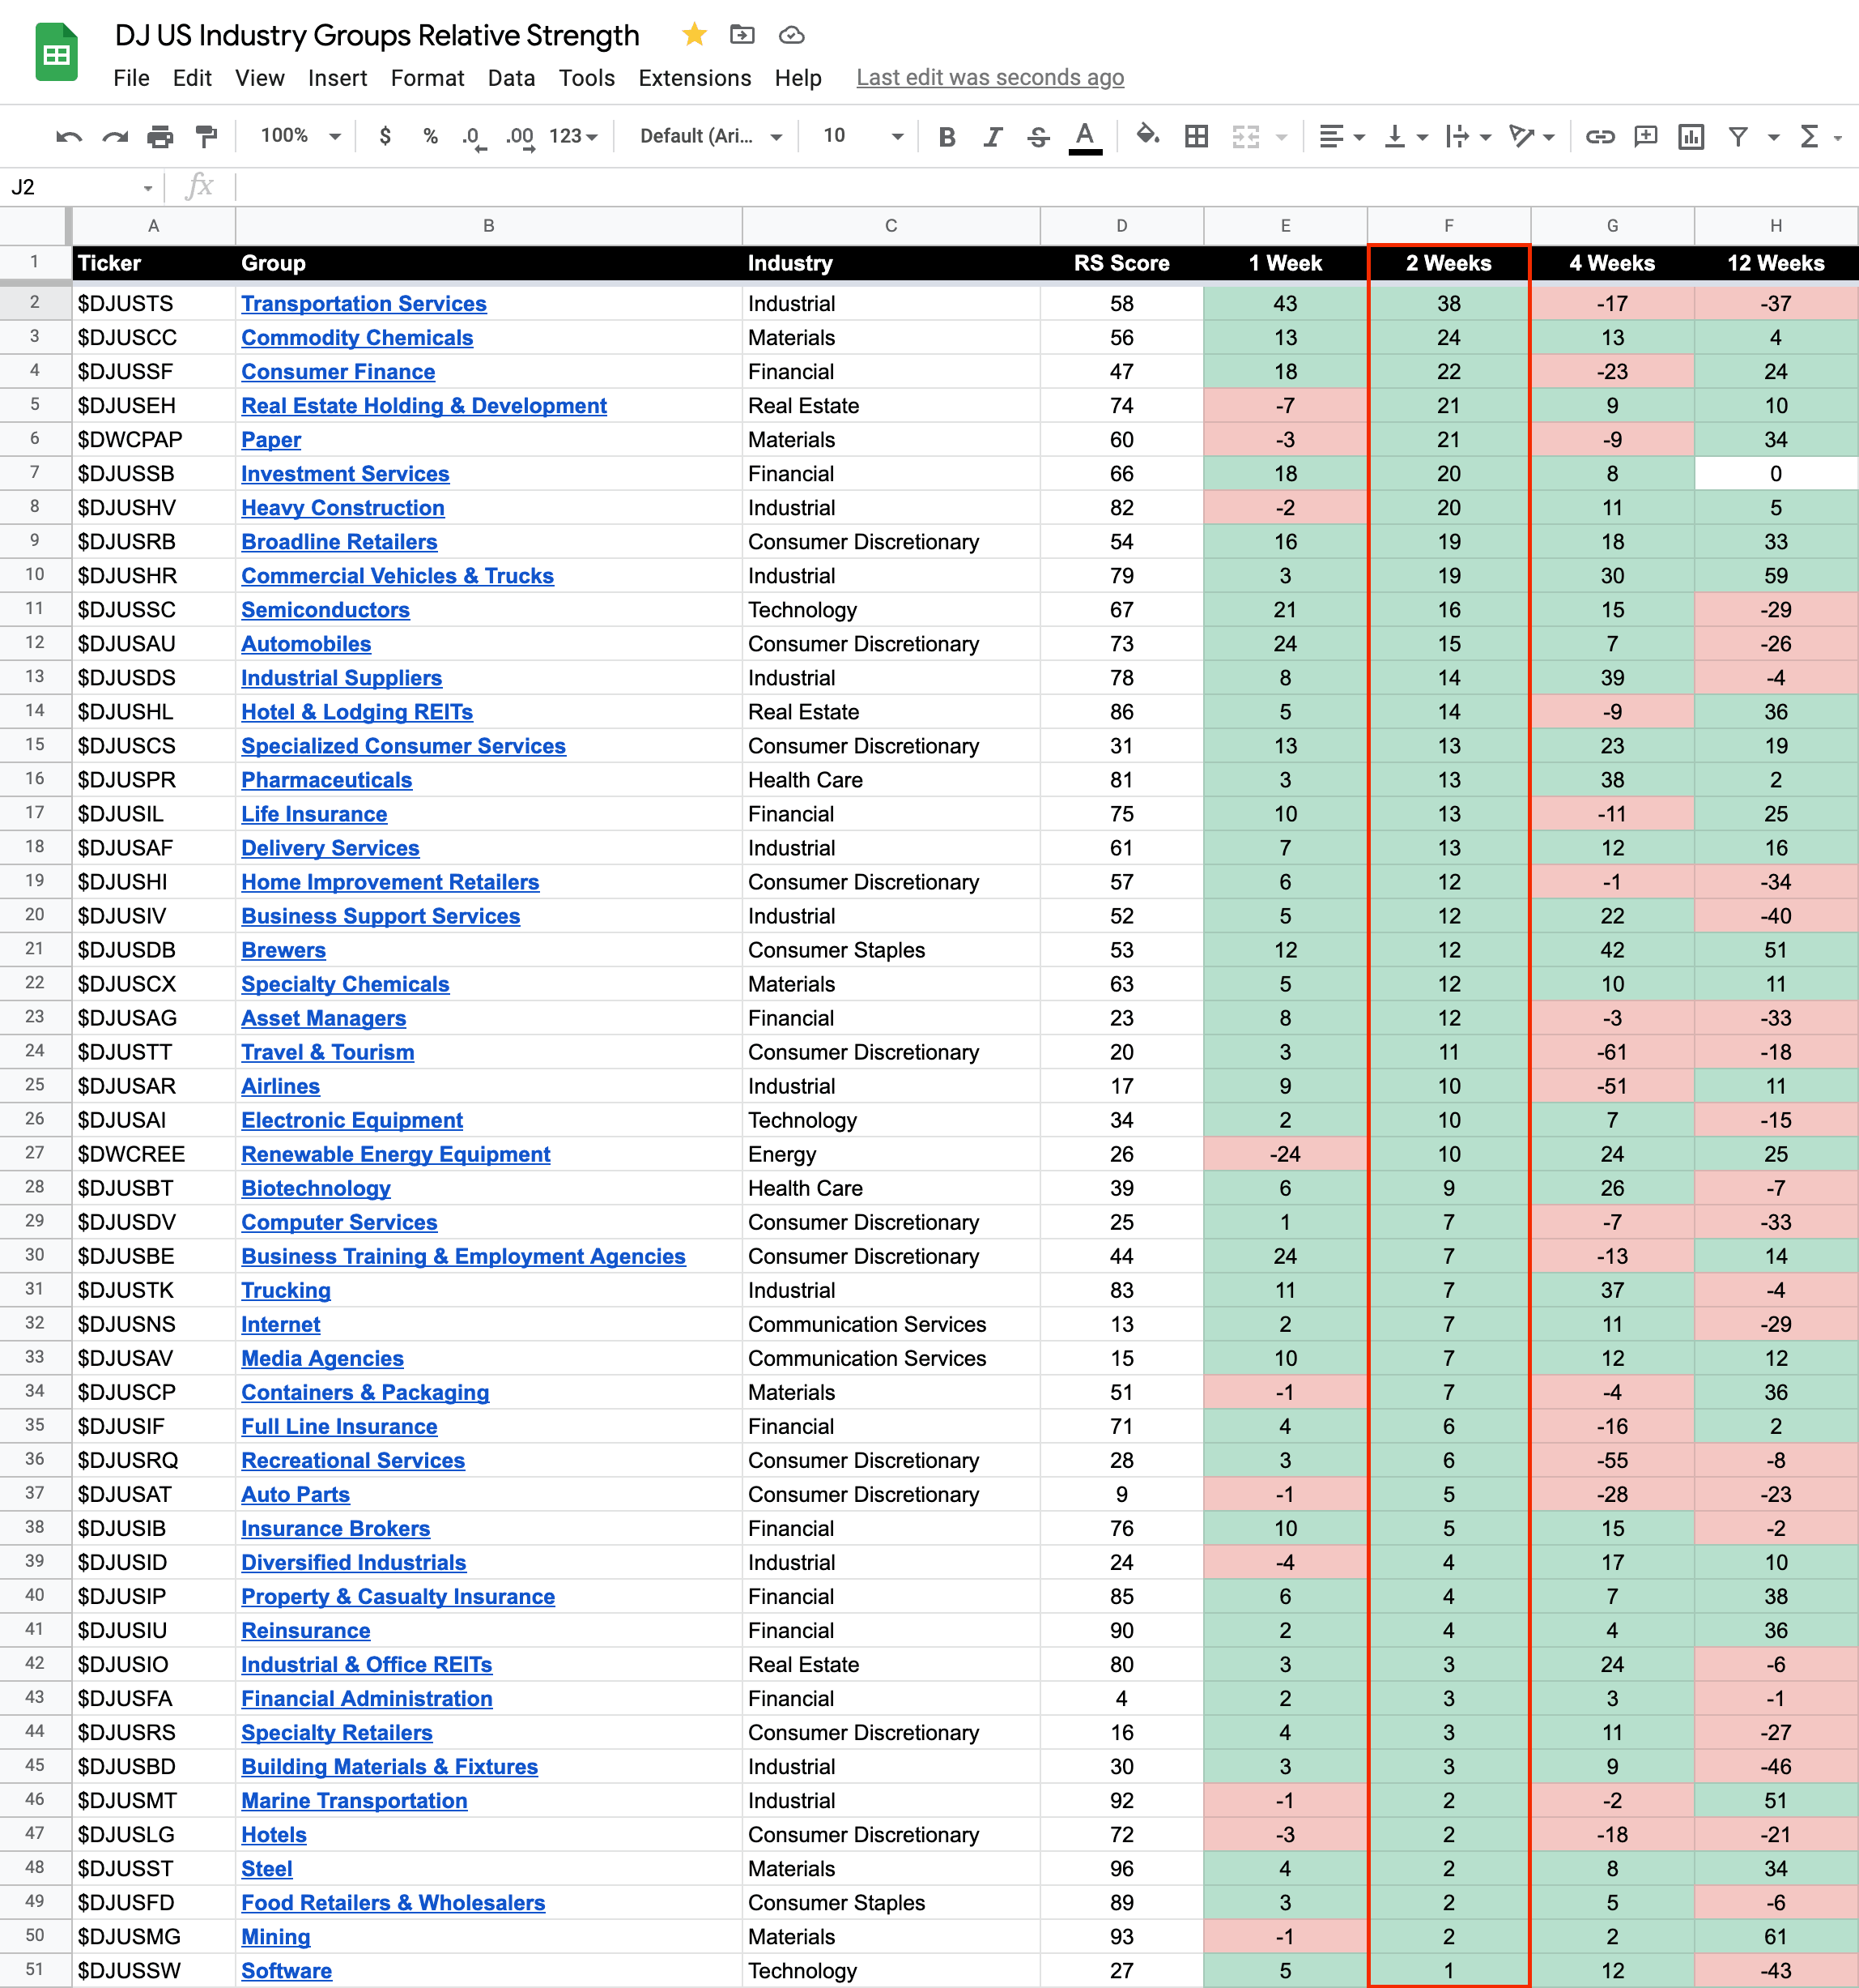Click the $DJUSTK ticker cell

154,1290
